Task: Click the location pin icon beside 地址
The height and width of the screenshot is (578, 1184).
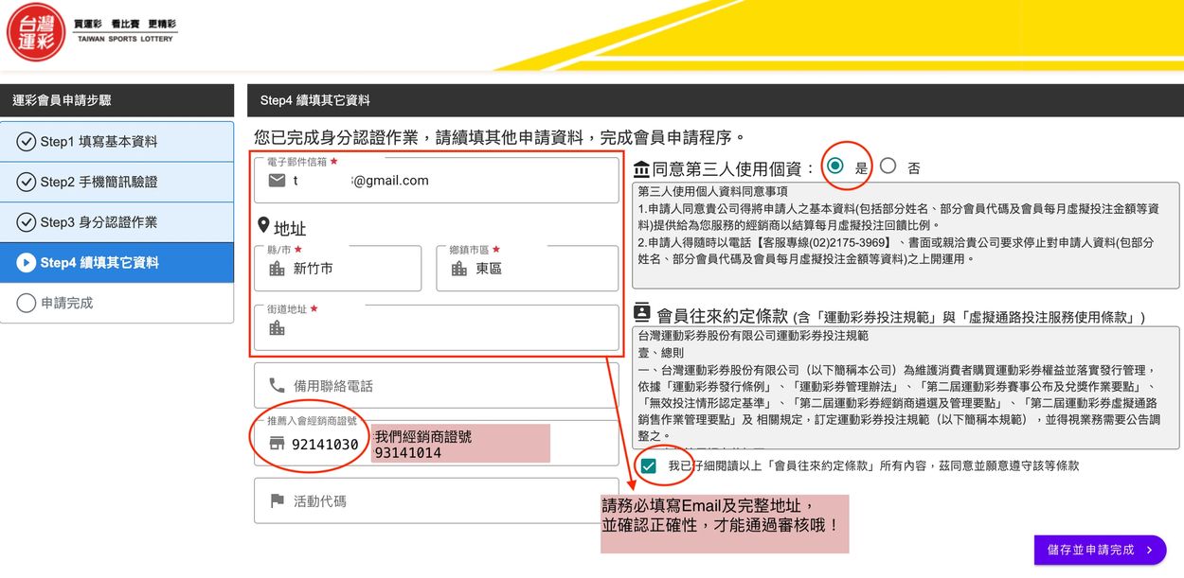Action: pos(263,227)
